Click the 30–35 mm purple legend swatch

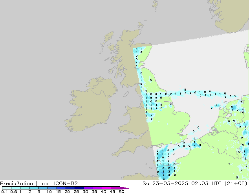click(x=88, y=188)
